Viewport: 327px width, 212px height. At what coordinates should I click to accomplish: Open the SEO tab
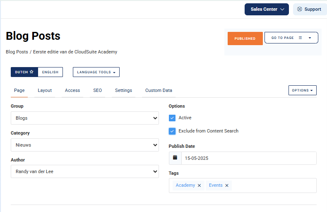pos(97,90)
